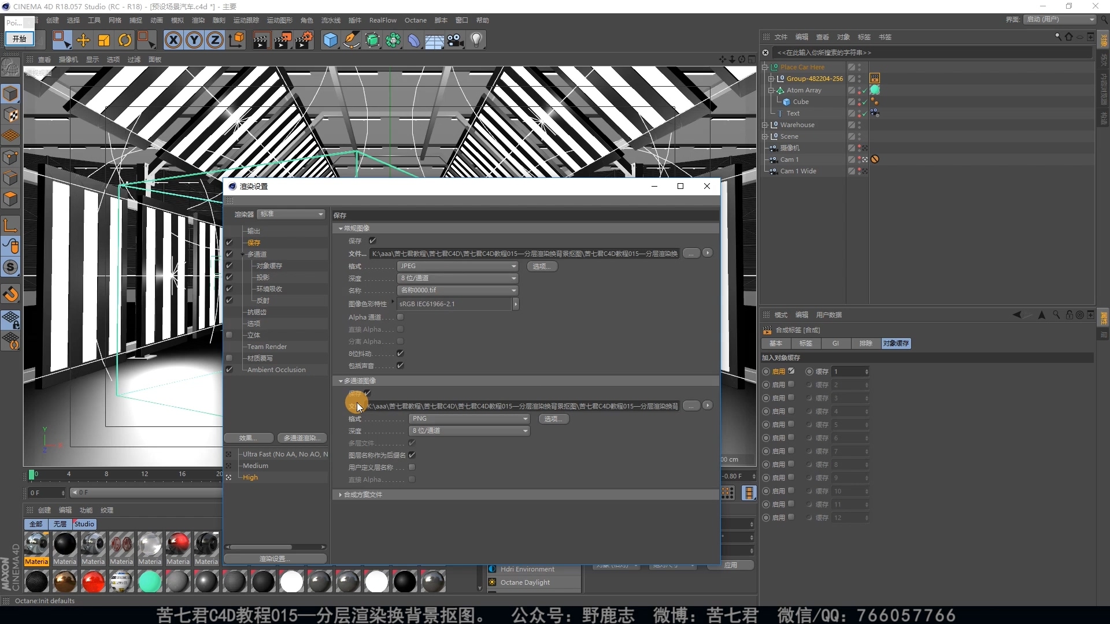Screen dimensions: 1110x624
Task: Add a Camera object from toolbar
Action: click(456, 40)
